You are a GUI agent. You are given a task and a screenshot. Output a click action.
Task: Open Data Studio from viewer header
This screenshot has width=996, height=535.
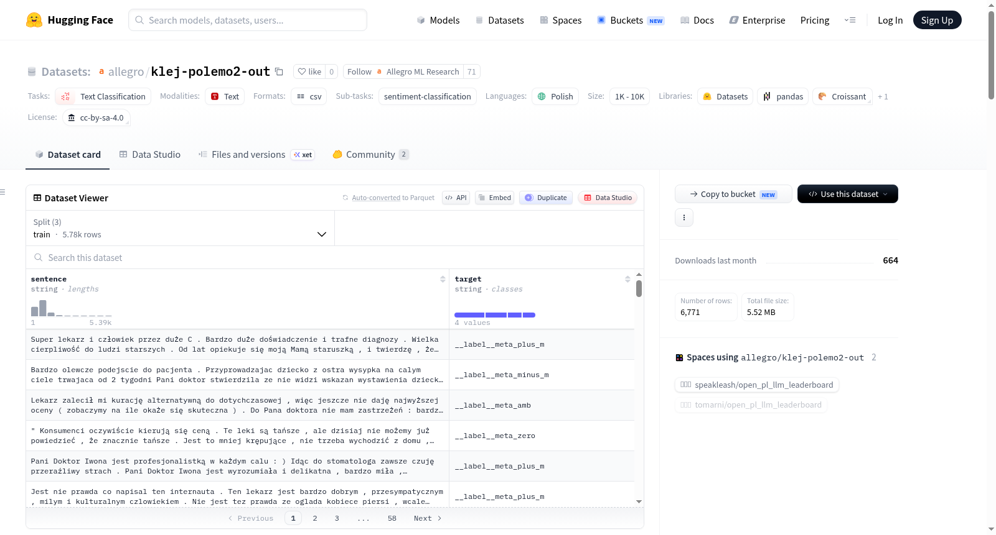pyautogui.click(x=608, y=198)
